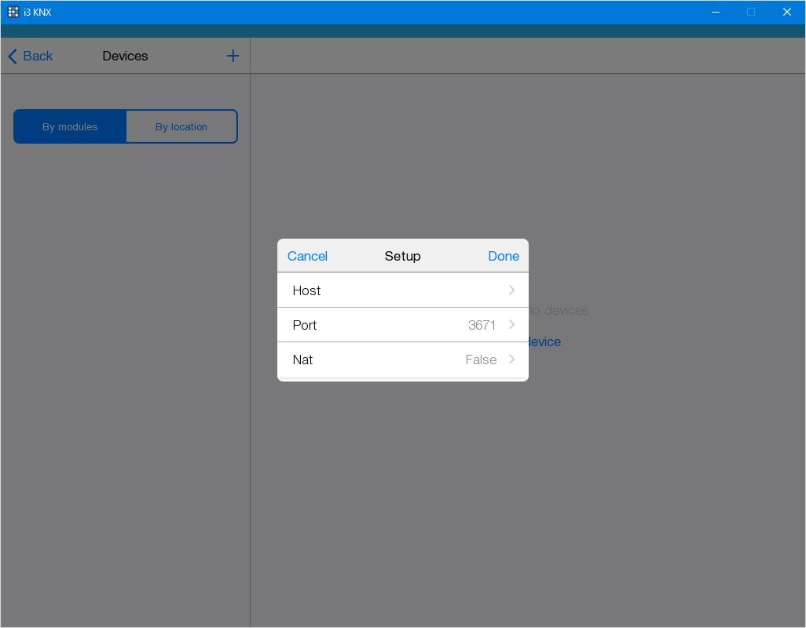
Task: Switch the device view to By modules
Action: click(70, 126)
